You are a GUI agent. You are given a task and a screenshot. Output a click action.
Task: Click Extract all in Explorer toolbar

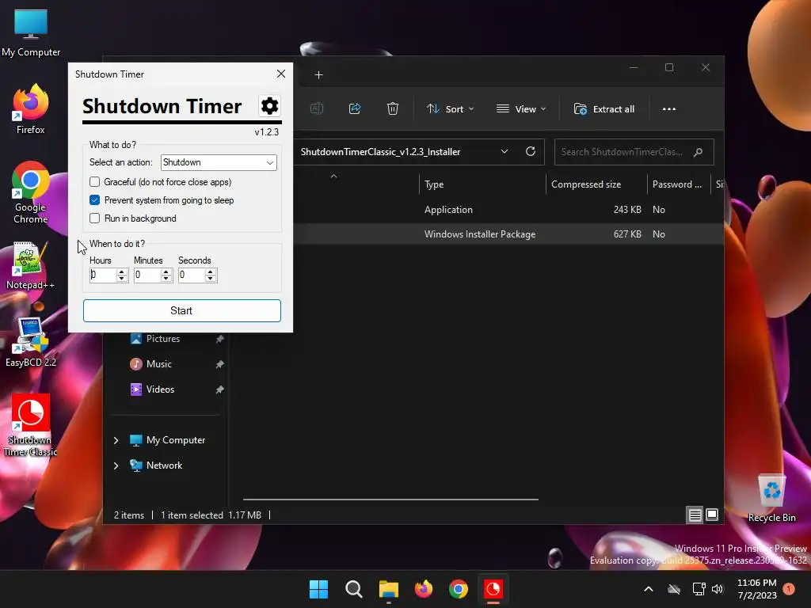(x=604, y=109)
